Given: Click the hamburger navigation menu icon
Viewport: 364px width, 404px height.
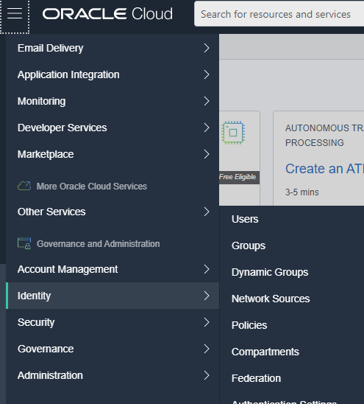Looking at the screenshot, I should tap(15, 13).
